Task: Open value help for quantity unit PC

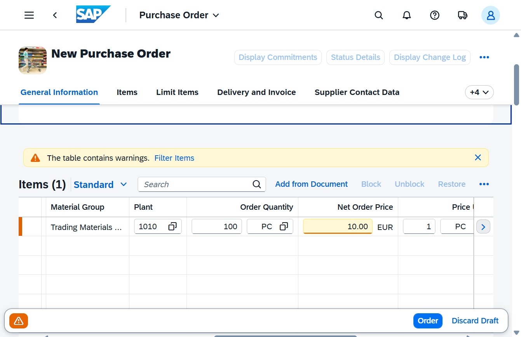Action: [284, 226]
